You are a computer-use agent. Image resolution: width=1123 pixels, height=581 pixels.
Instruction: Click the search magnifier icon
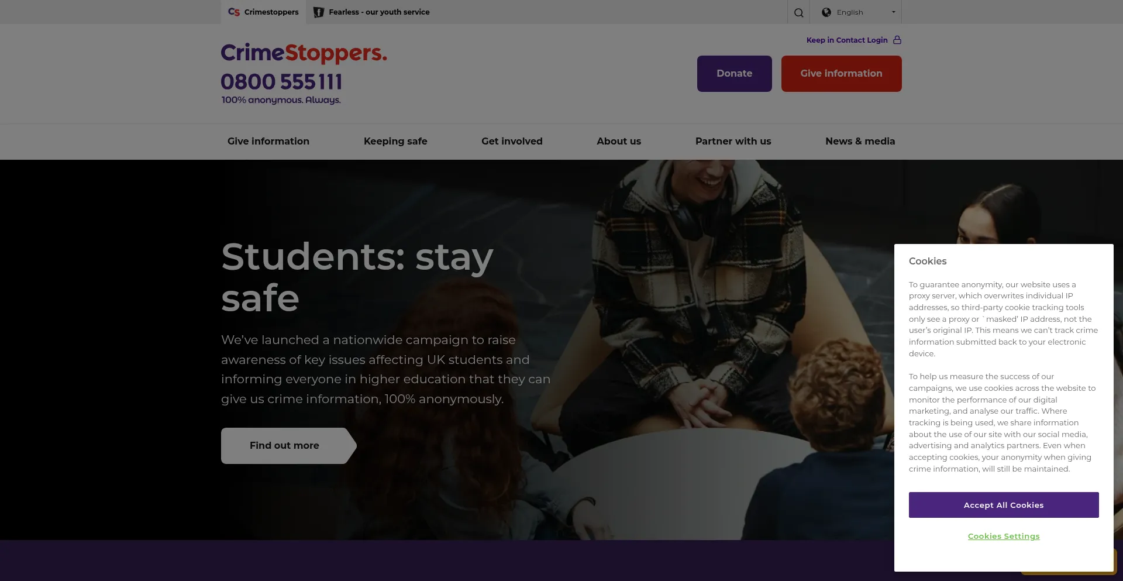pyautogui.click(x=798, y=12)
